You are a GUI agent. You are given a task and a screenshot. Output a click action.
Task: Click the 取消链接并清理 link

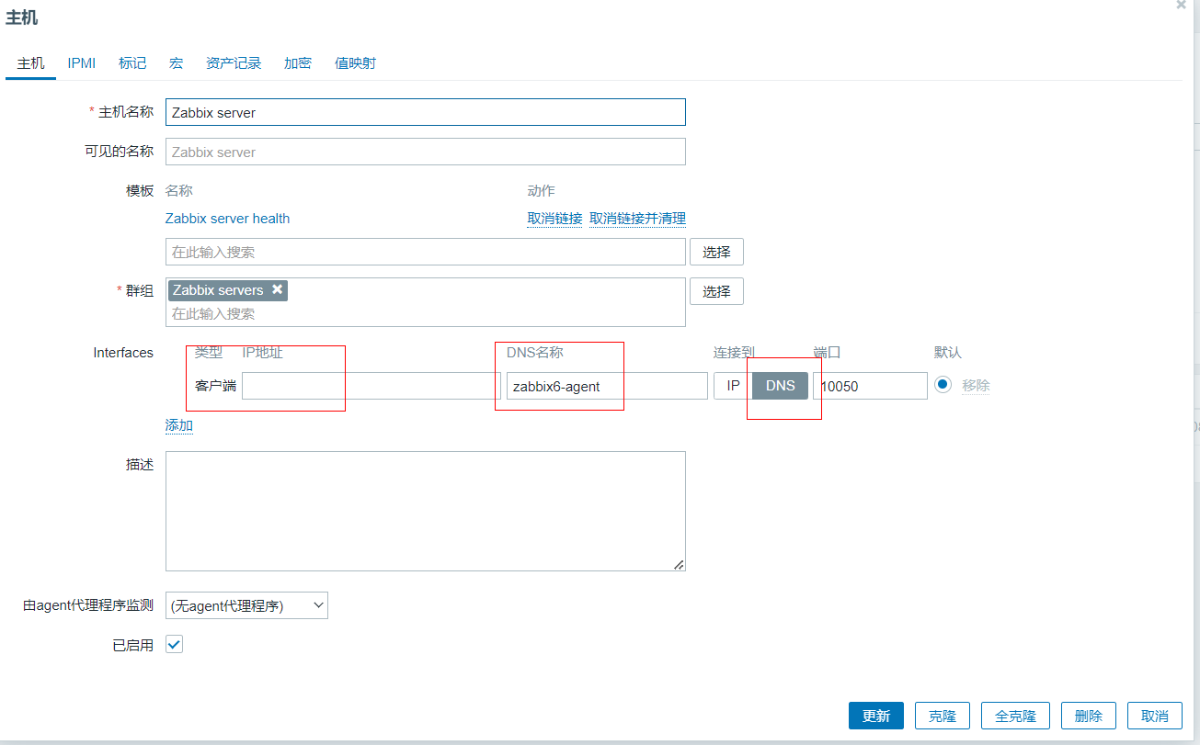coord(637,219)
